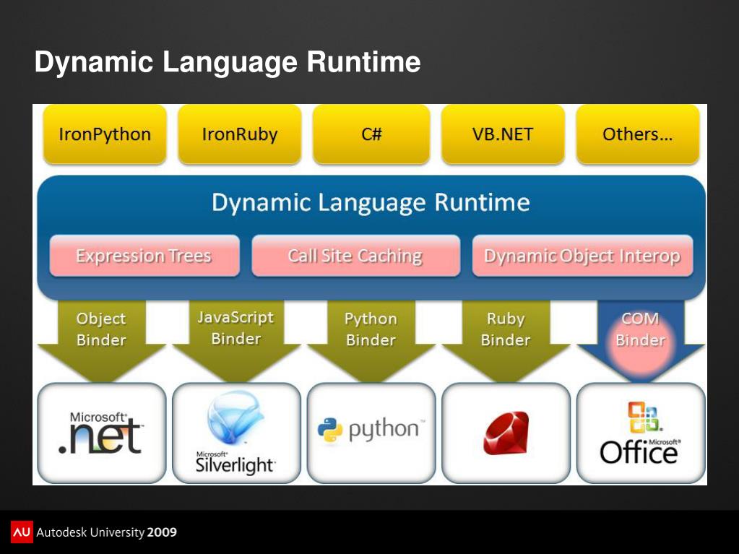
Task: Click the IronPython box
Action: [105, 134]
